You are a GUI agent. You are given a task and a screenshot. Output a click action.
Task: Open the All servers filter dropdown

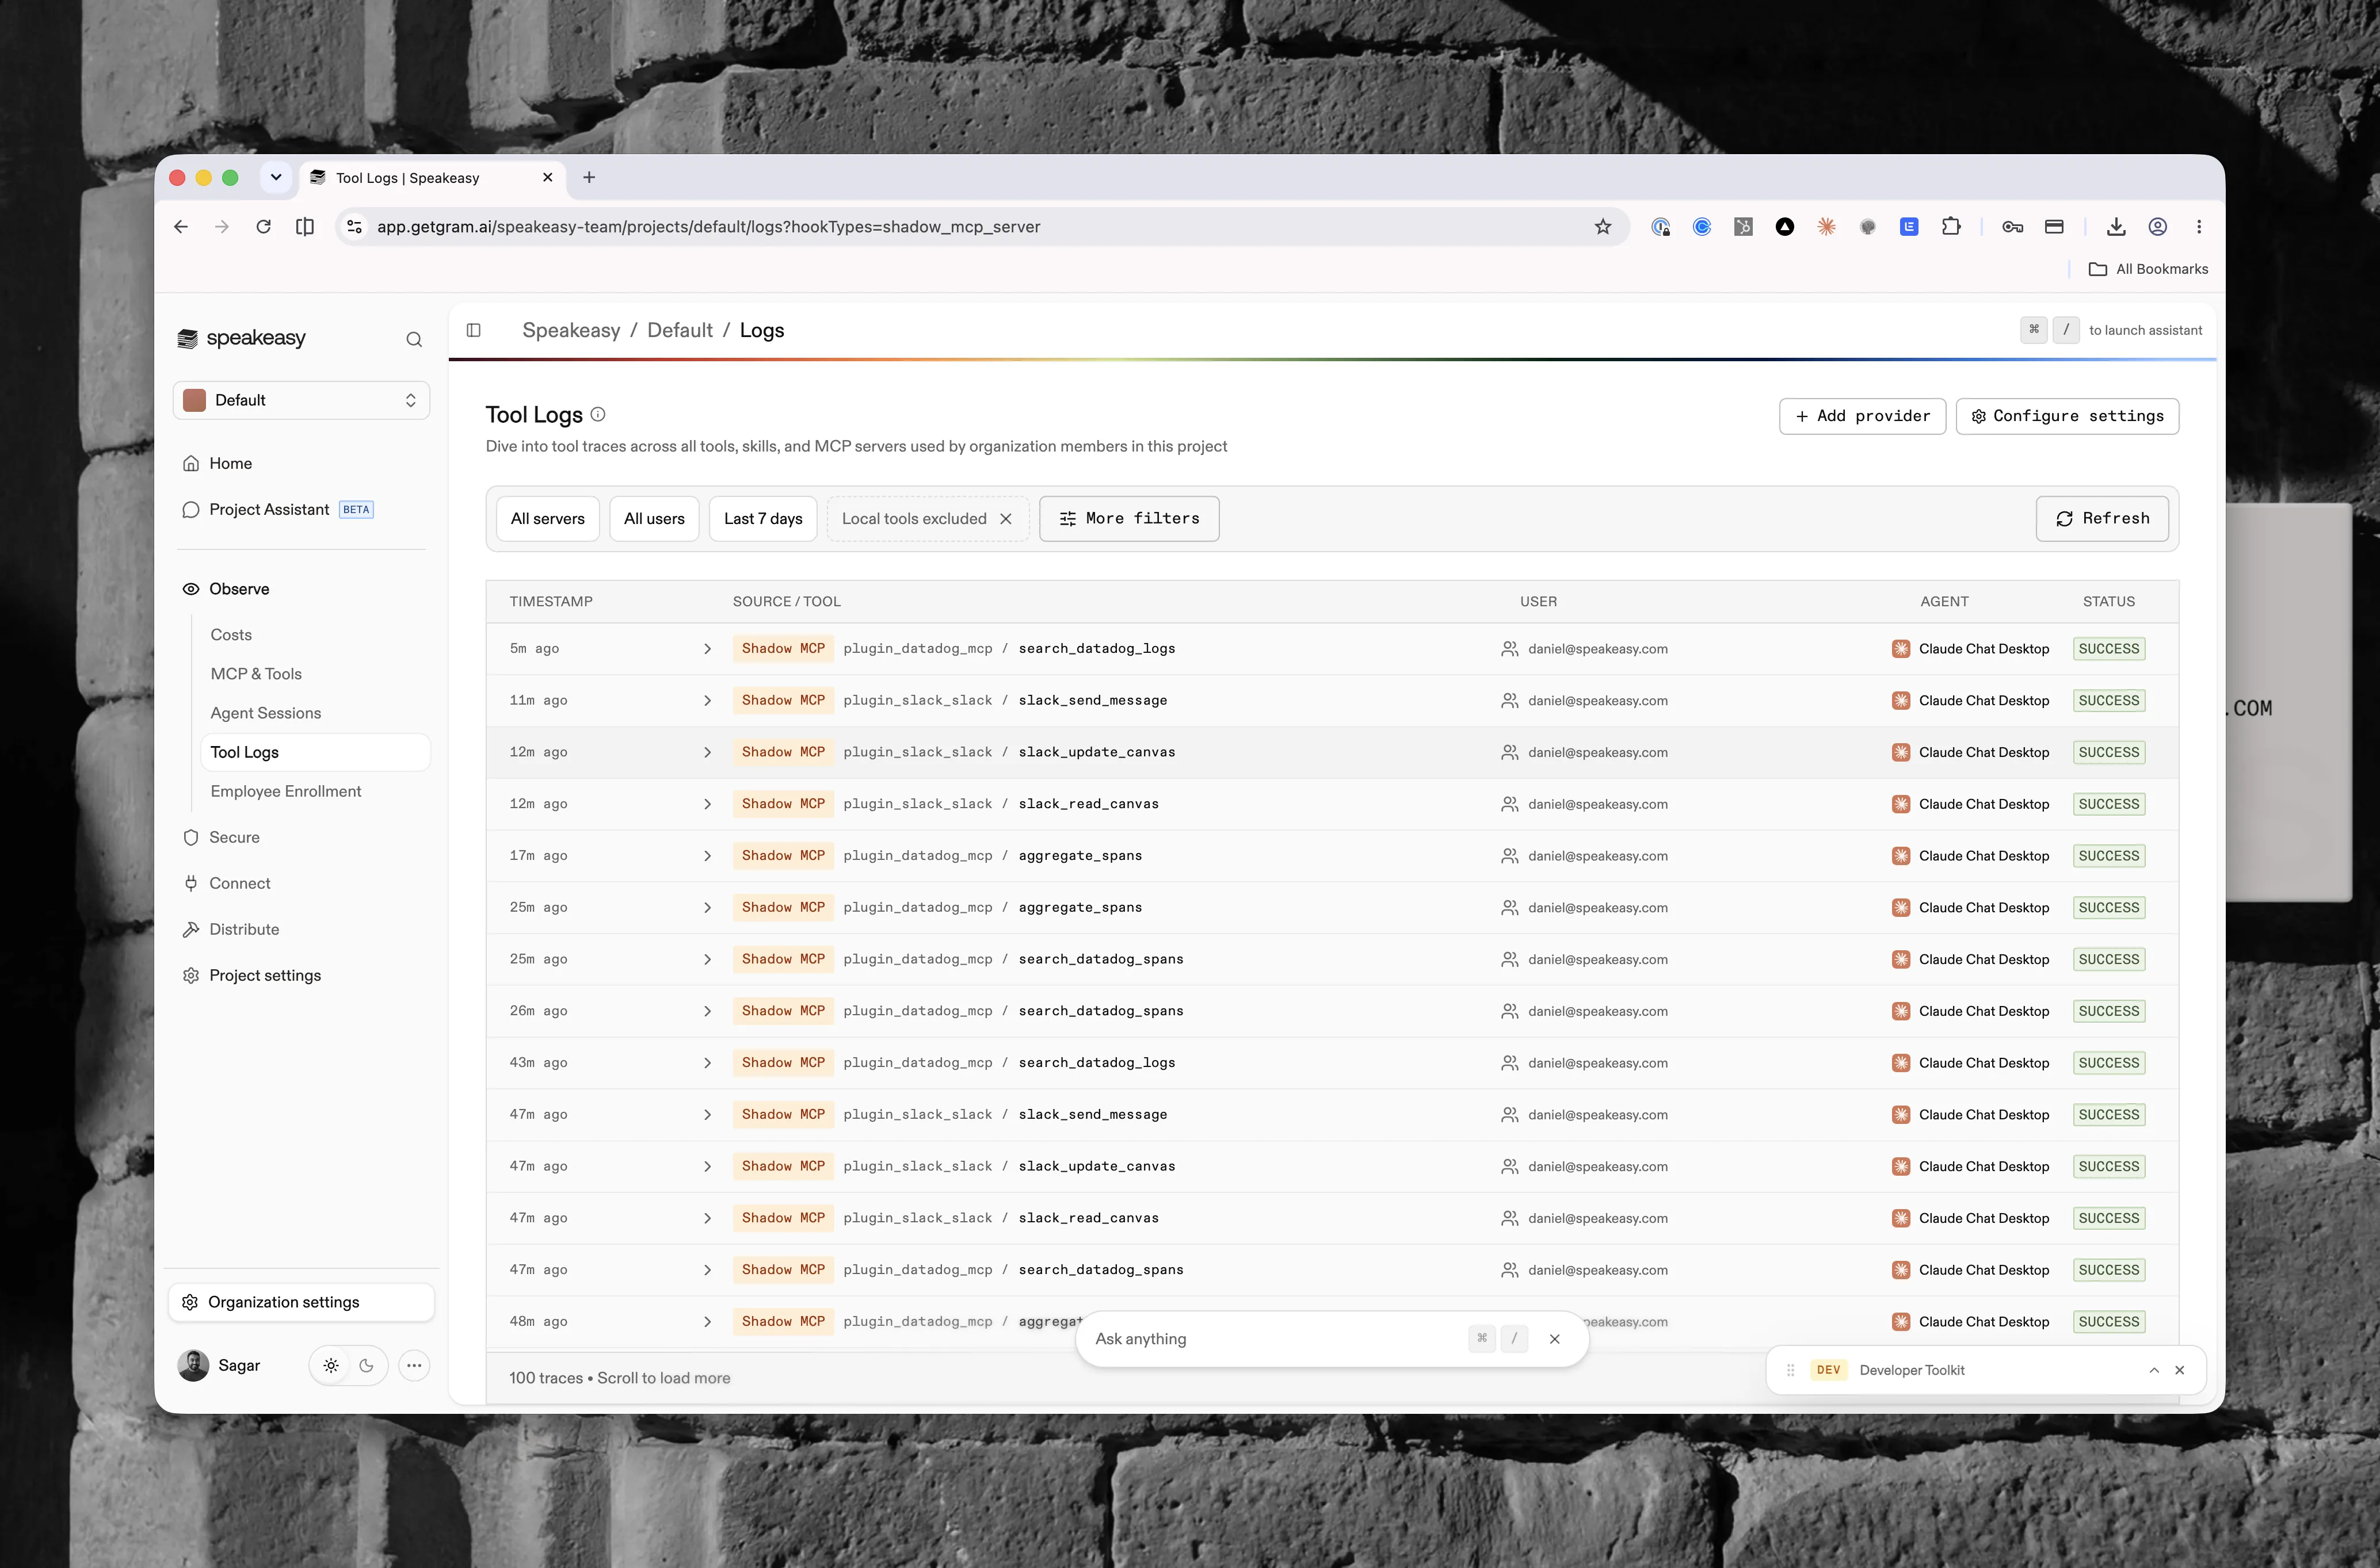(x=547, y=518)
